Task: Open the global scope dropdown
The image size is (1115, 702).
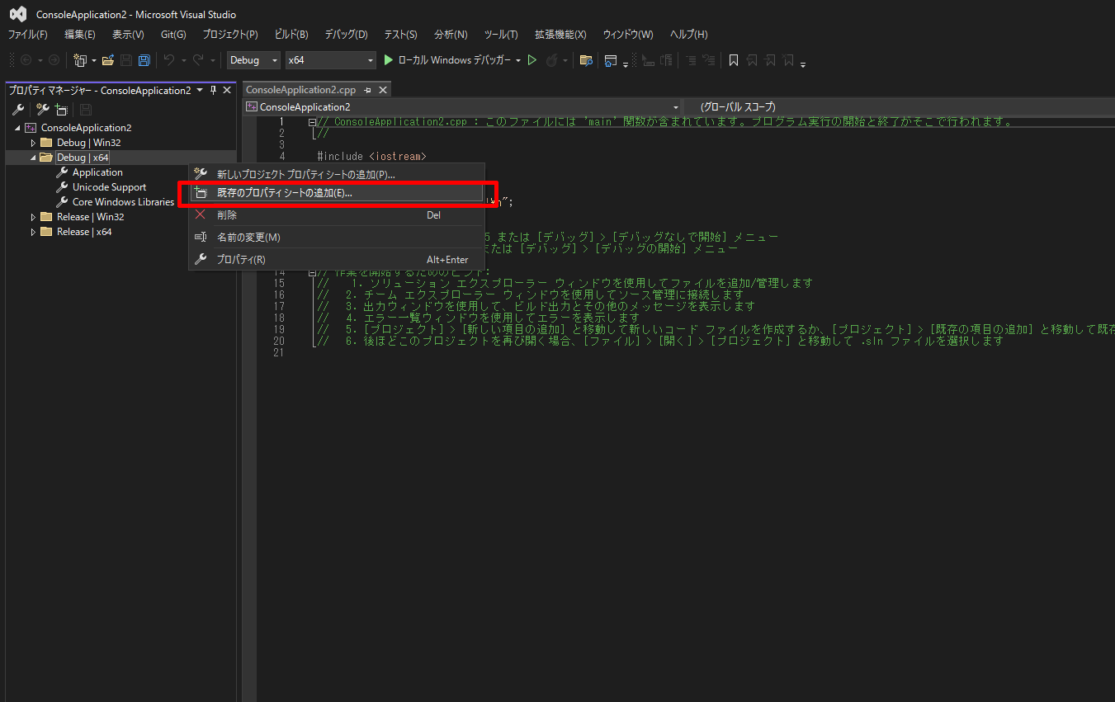Action: click(899, 107)
